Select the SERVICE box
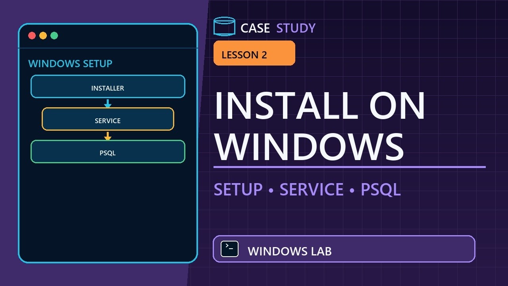Screen dimensions: 508x286 coord(108,119)
